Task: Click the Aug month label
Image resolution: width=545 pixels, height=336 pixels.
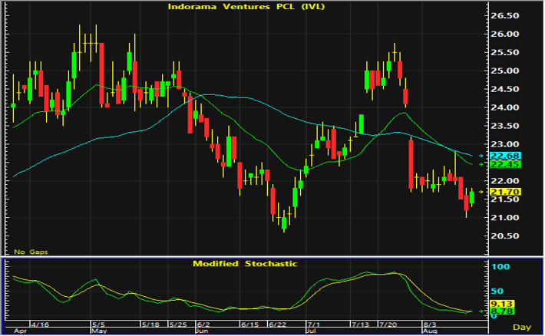Action: pyautogui.click(x=430, y=331)
